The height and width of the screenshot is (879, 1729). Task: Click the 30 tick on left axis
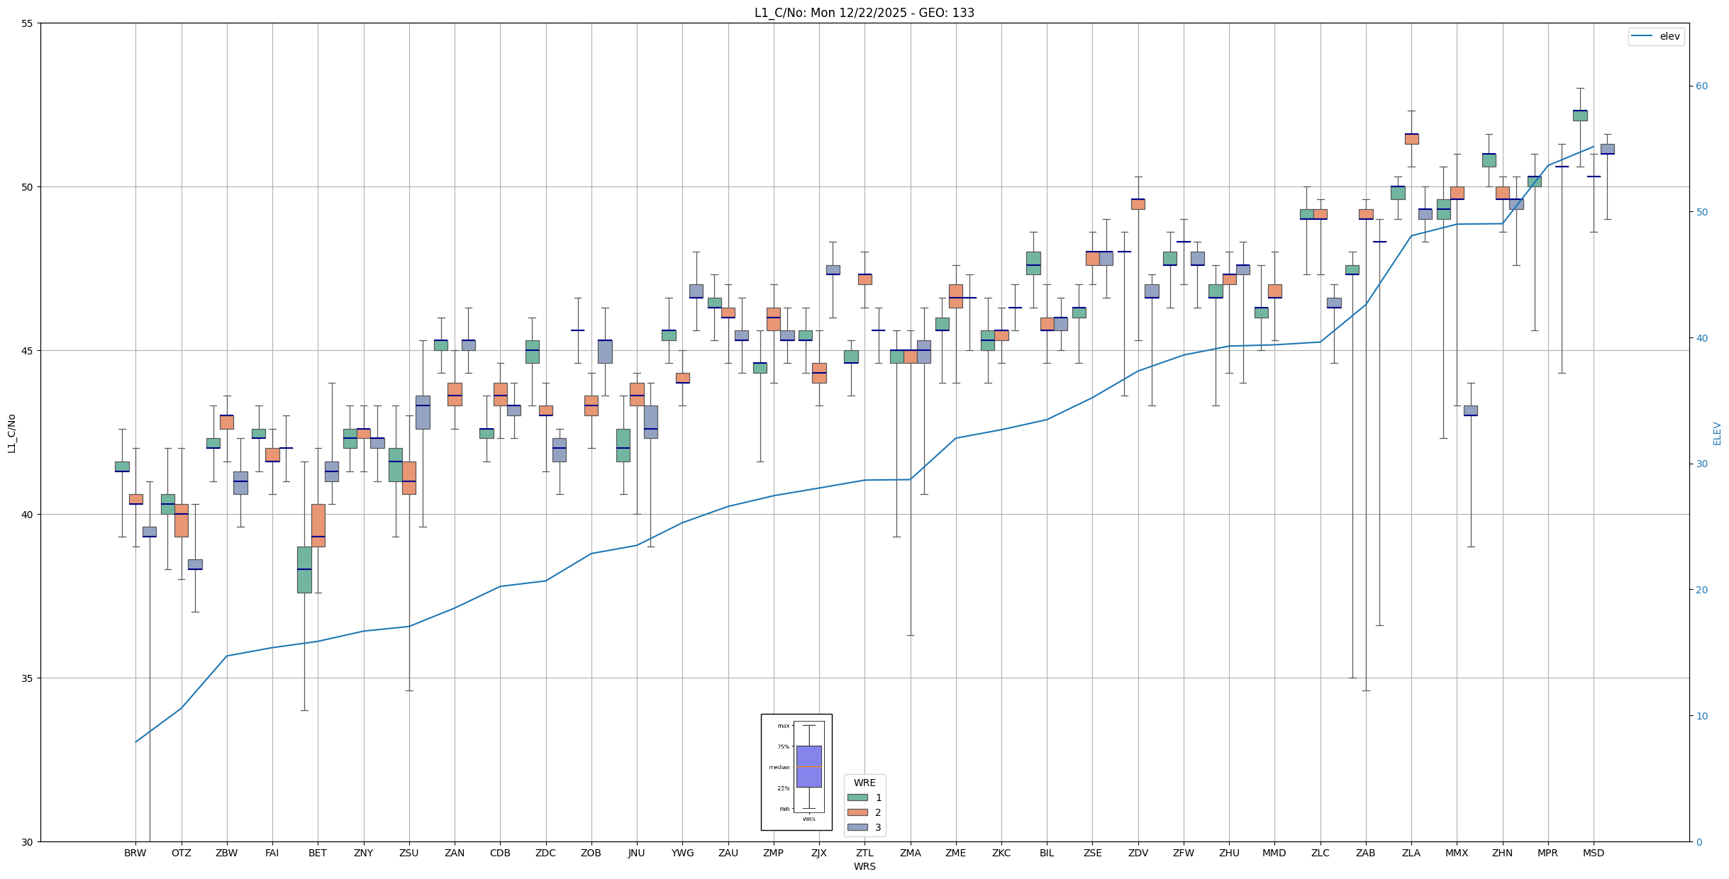pyautogui.click(x=28, y=841)
